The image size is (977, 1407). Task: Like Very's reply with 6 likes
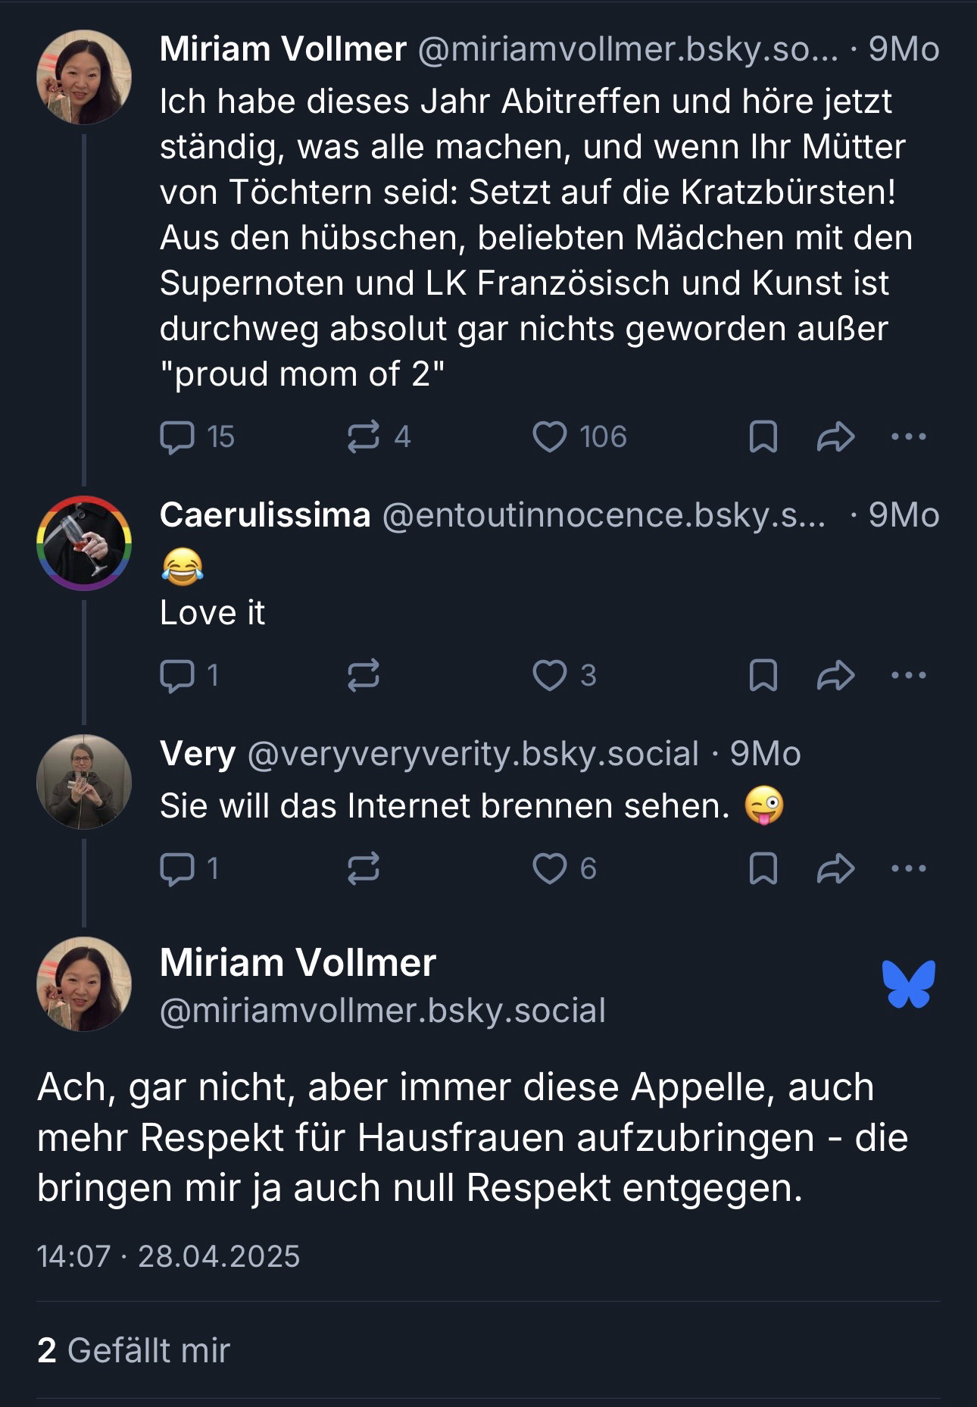[x=550, y=868]
